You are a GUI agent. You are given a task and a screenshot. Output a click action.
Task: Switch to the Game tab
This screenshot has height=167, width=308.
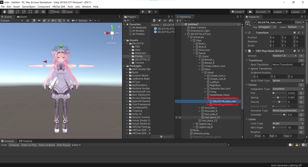tap(22, 17)
